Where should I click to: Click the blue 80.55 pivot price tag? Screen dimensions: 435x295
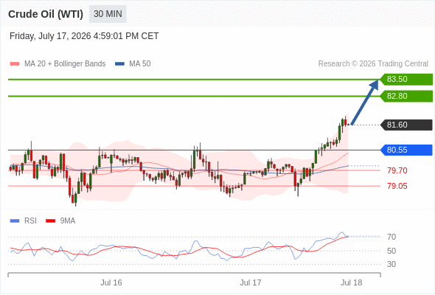pos(406,150)
